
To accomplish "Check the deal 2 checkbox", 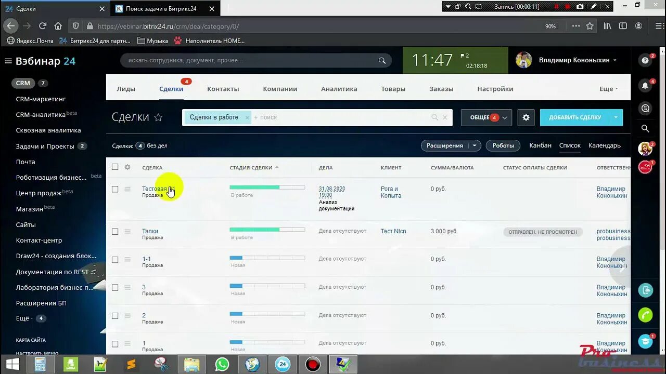I will [x=115, y=316].
